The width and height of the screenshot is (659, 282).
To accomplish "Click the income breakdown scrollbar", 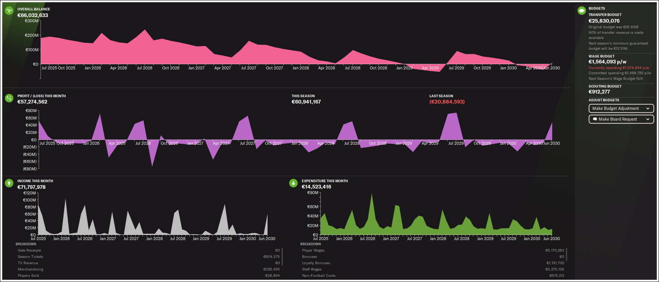I will click(x=282, y=257).
